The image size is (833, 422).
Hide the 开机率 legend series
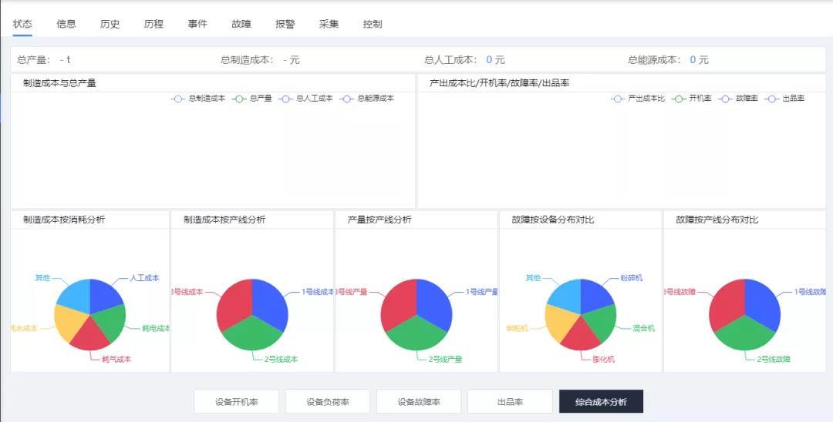click(692, 99)
